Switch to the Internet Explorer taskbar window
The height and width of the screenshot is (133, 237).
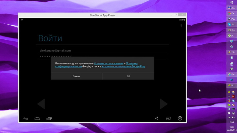click(231, 74)
